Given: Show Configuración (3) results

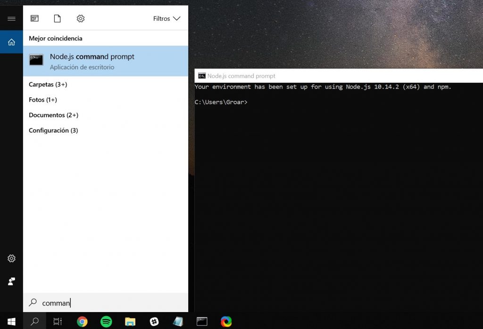Looking at the screenshot, I should 53,130.
